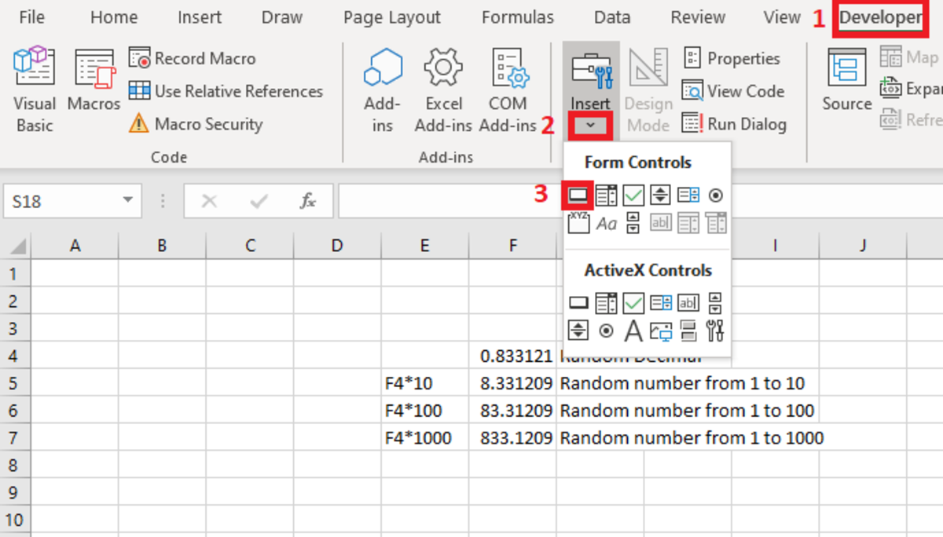Image resolution: width=943 pixels, height=537 pixels.
Task: Select the Check Box form control
Action: pyautogui.click(x=633, y=195)
